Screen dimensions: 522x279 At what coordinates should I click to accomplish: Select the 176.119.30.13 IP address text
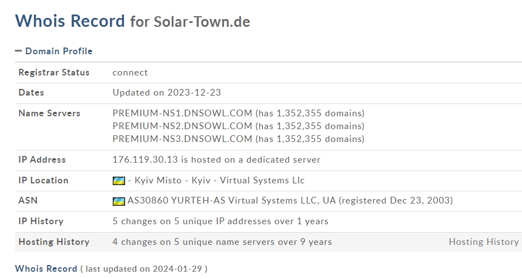(x=145, y=160)
